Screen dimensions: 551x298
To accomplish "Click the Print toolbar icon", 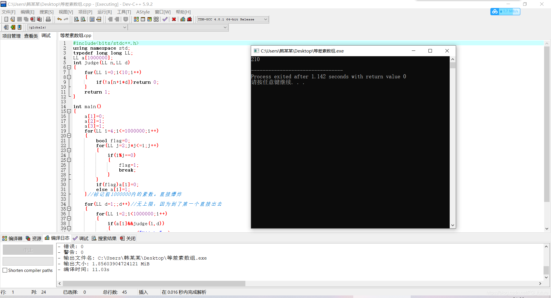I will (48, 19).
